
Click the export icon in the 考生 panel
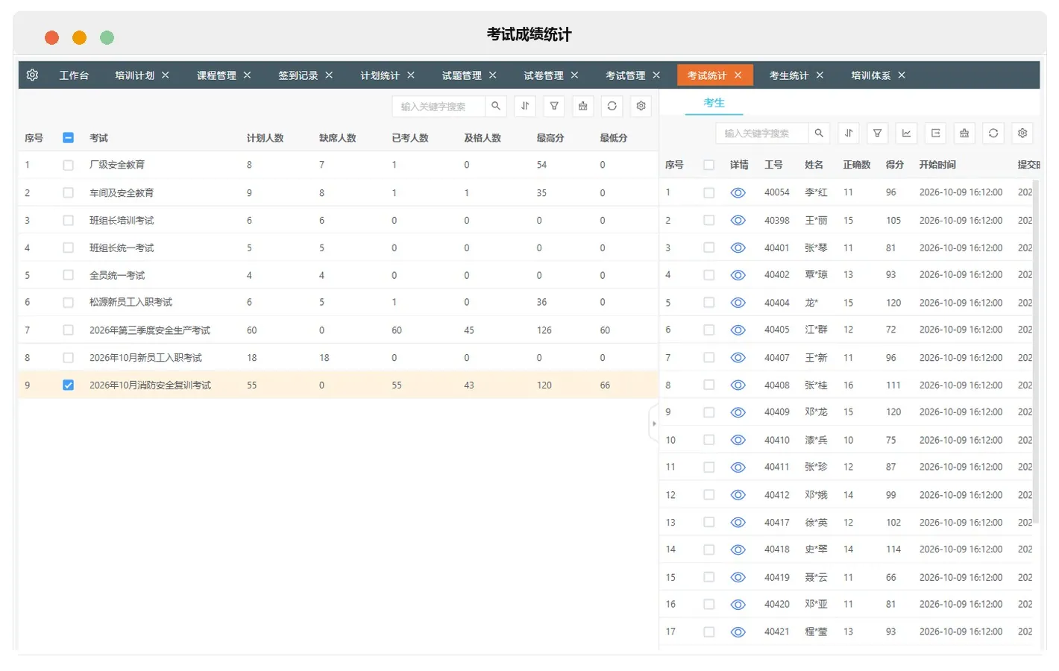pos(935,133)
